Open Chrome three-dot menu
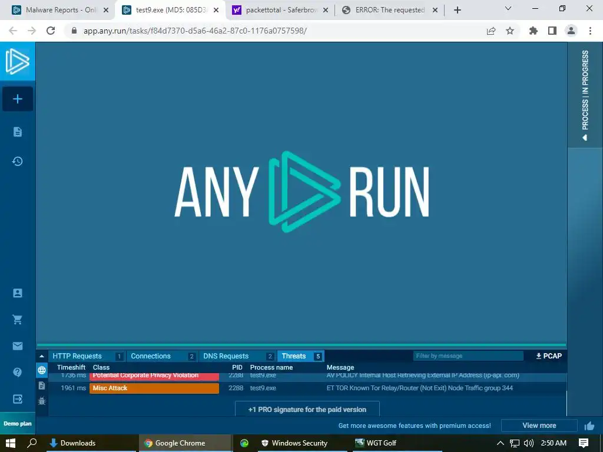 point(590,31)
